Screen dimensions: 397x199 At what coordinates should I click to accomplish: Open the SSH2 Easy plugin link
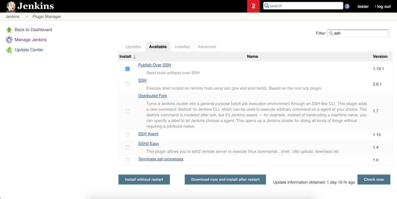point(148,144)
